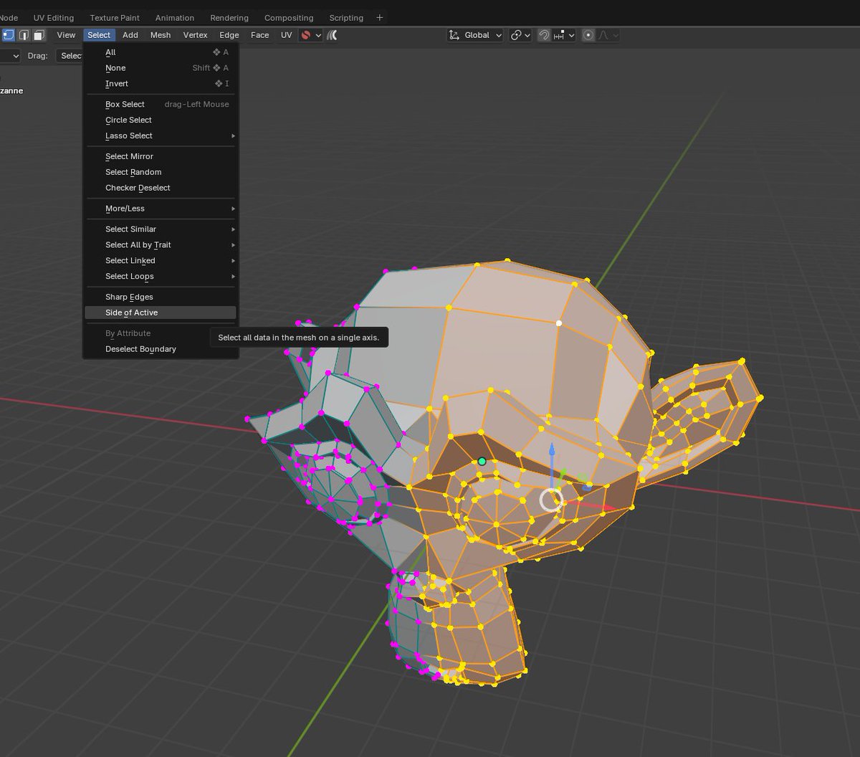Choose Select Mirror menu entry

click(161, 156)
